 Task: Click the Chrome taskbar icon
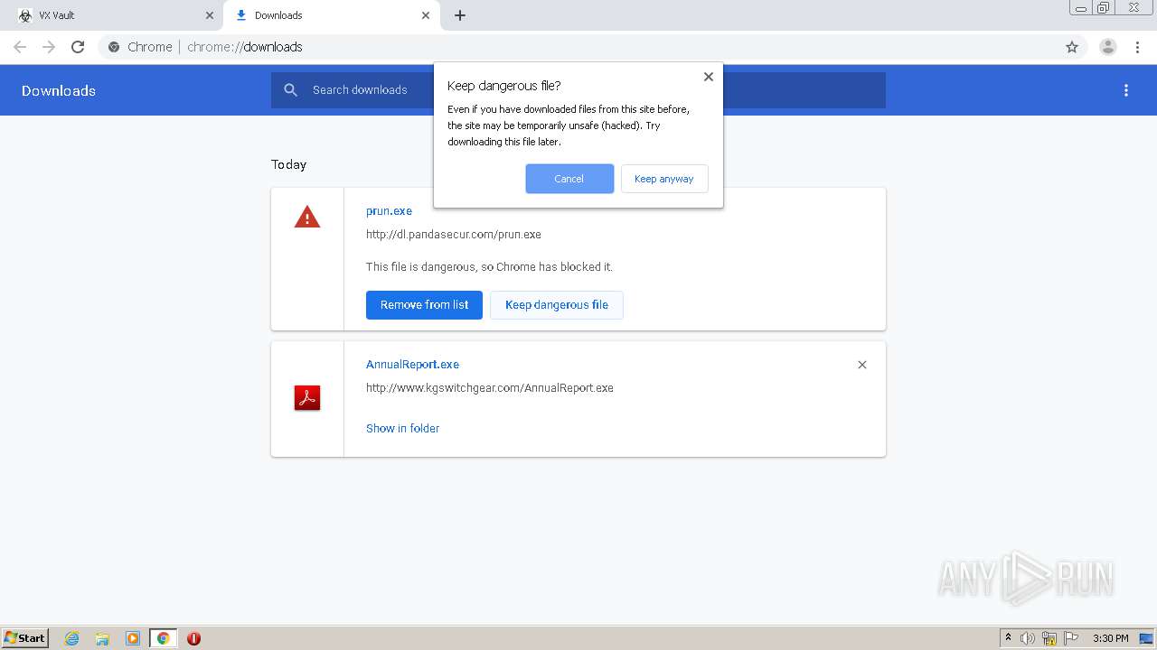coord(164,638)
